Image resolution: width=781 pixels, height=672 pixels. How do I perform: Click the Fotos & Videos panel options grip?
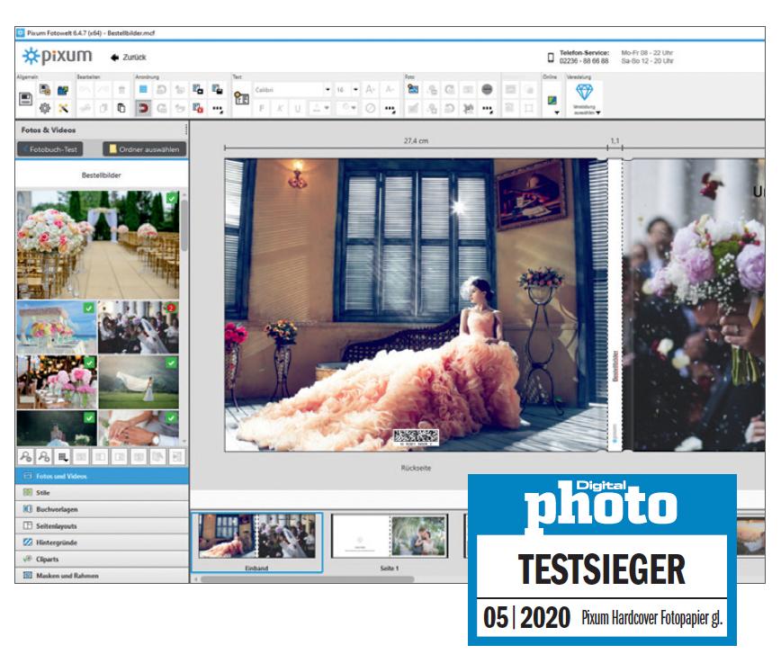click(x=186, y=130)
